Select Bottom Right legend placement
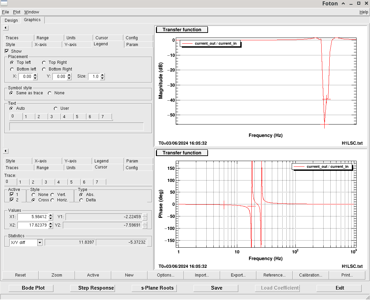The height and width of the screenshot is (300, 370). pyautogui.click(x=44, y=69)
